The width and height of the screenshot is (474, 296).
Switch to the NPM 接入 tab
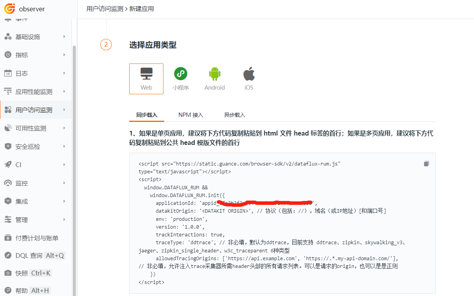tap(191, 115)
